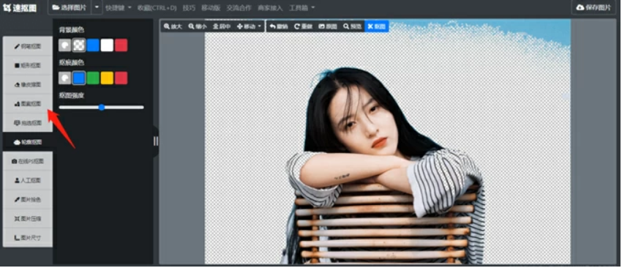Choose green under 抠底颜色
Screen dimensions: 622x268
click(93, 78)
